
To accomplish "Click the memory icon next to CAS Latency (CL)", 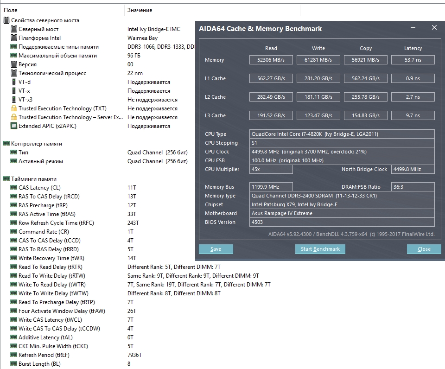I will click(x=13, y=188).
